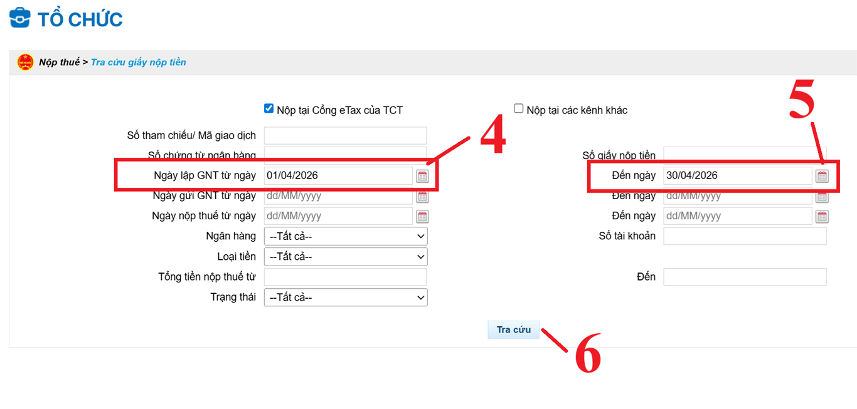
Task: Click calendar icon for second Đến ngày field
Action: (x=822, y=195)
